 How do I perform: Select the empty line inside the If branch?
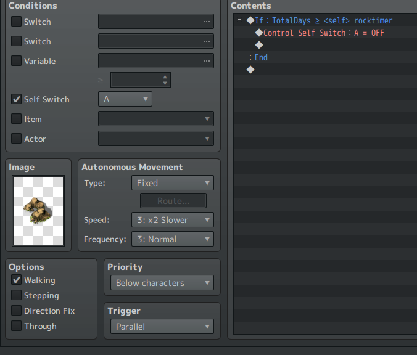tap(325, 45)
